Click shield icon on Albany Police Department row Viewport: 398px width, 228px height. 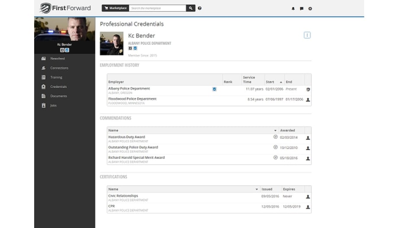point(308,89)
